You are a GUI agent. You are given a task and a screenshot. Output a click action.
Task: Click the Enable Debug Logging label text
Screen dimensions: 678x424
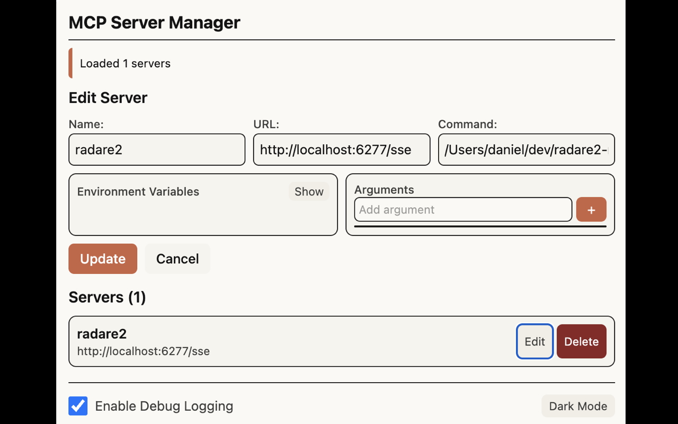click(x=164, y=406)
